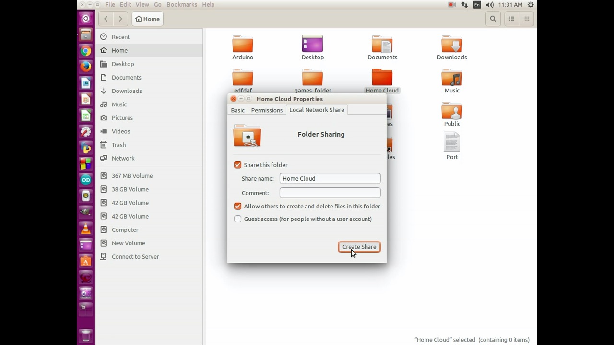
Task: Open the Ubuntu Dash icon
Action: point(85,18)
